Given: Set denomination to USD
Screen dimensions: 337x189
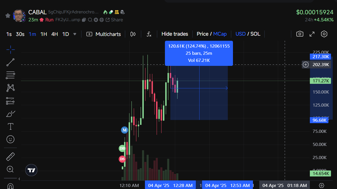Looking at the screenshot, I should (240, 34).
